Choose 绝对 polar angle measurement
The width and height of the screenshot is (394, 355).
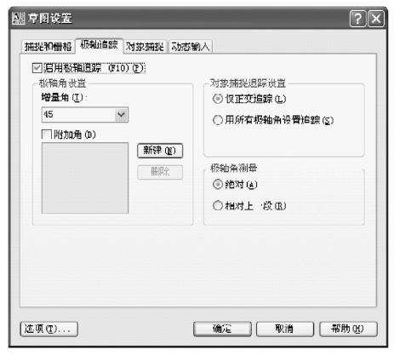coord(218,185)
